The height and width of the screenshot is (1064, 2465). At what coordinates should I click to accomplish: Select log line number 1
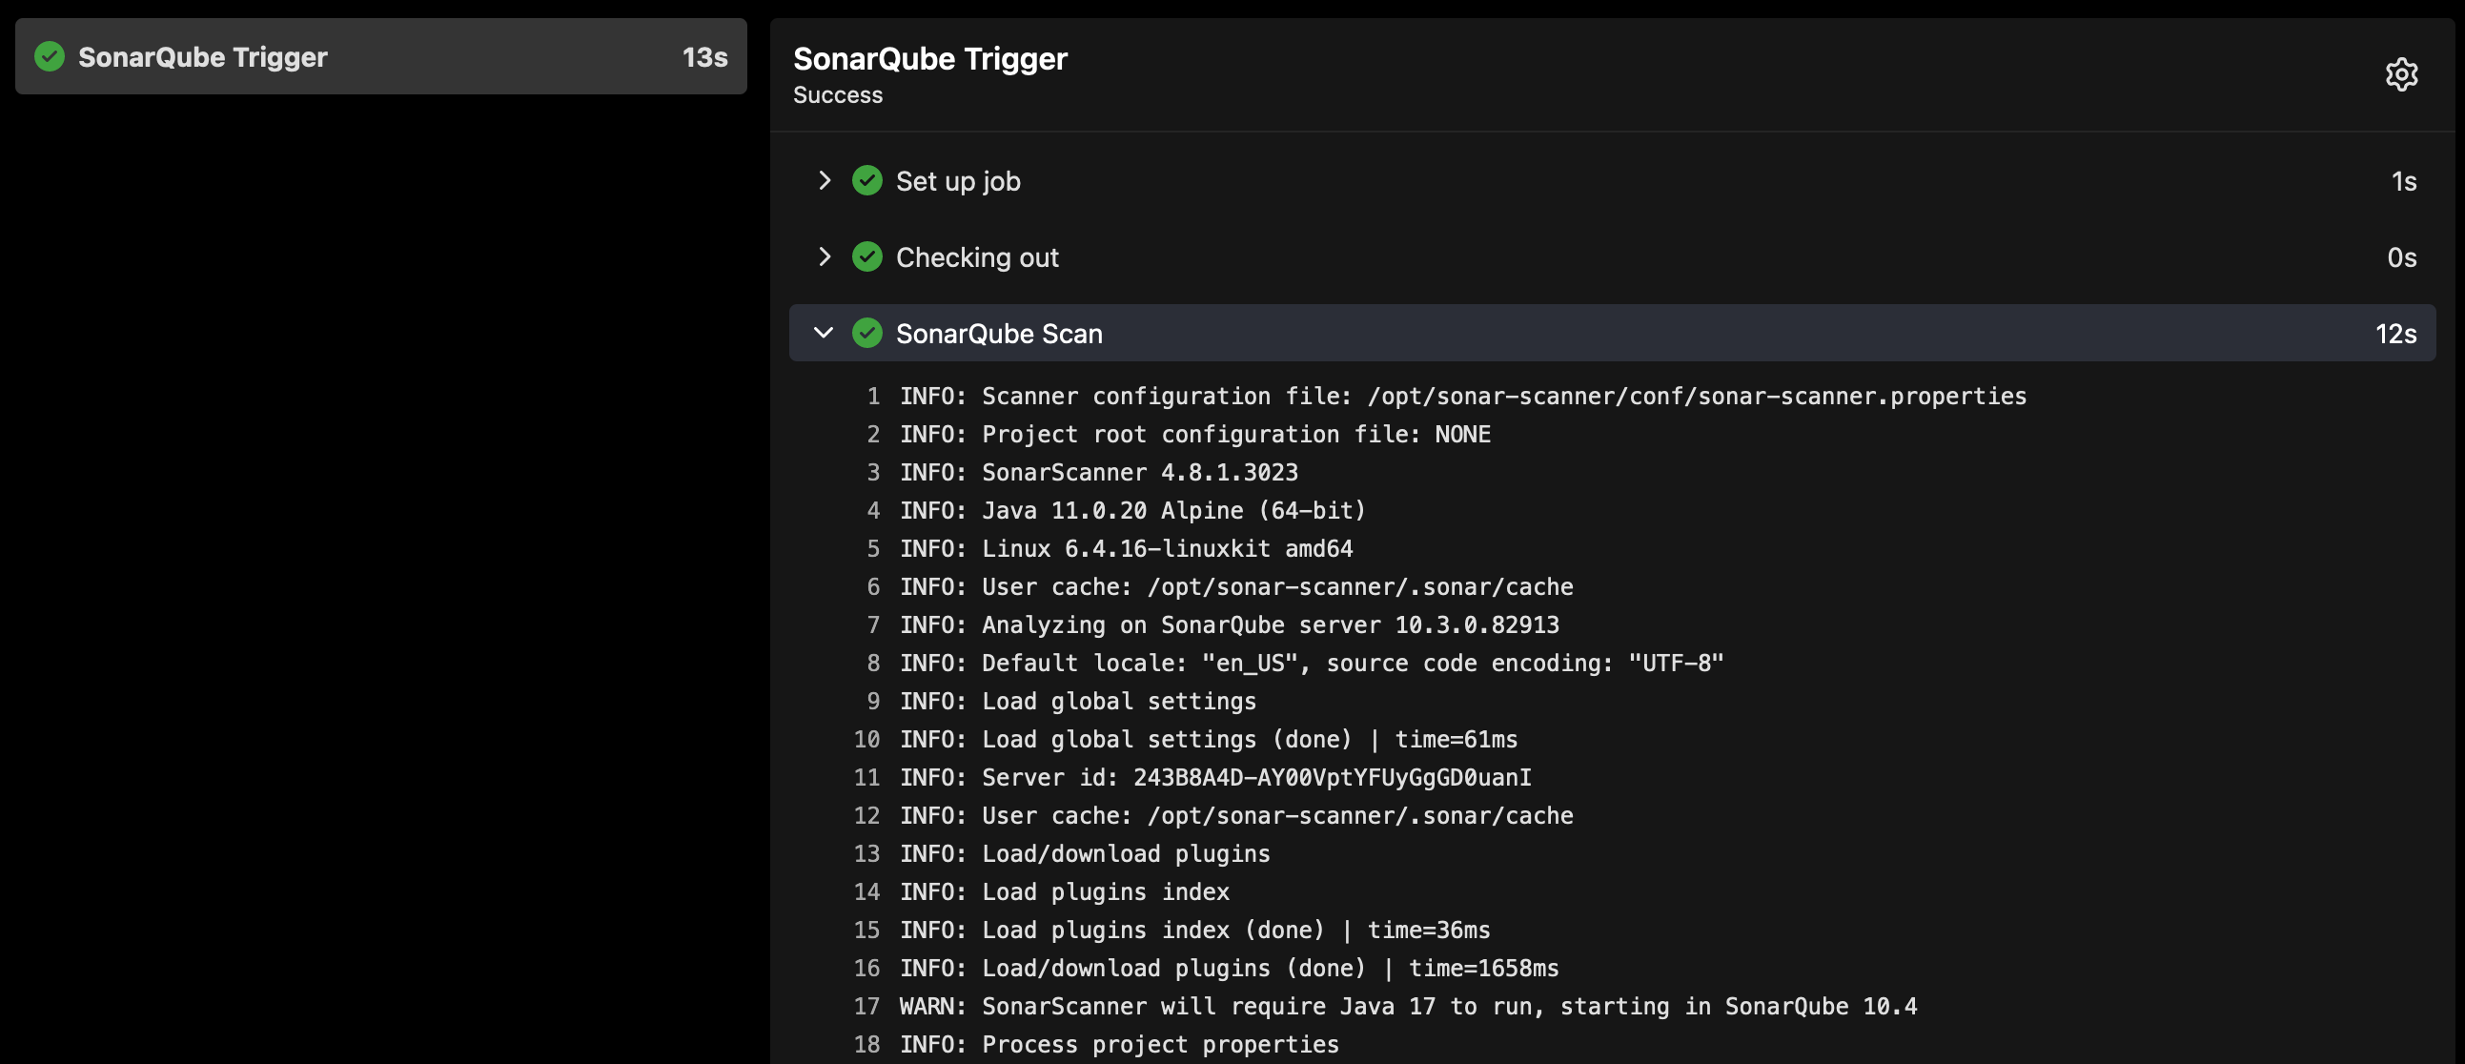[873, 396]
